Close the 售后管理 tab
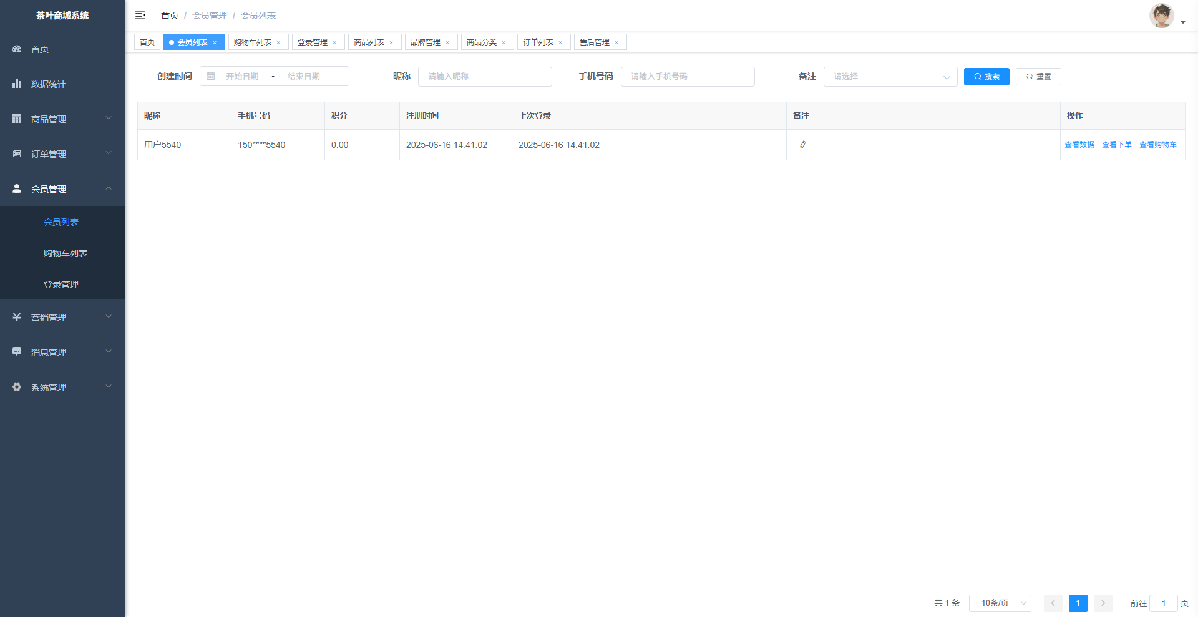Viewport: 1198px width, 617px height. [616, 42]
